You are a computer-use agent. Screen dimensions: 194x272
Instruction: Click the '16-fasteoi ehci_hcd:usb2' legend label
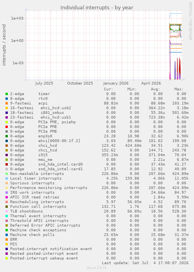(x=41, y=108)
